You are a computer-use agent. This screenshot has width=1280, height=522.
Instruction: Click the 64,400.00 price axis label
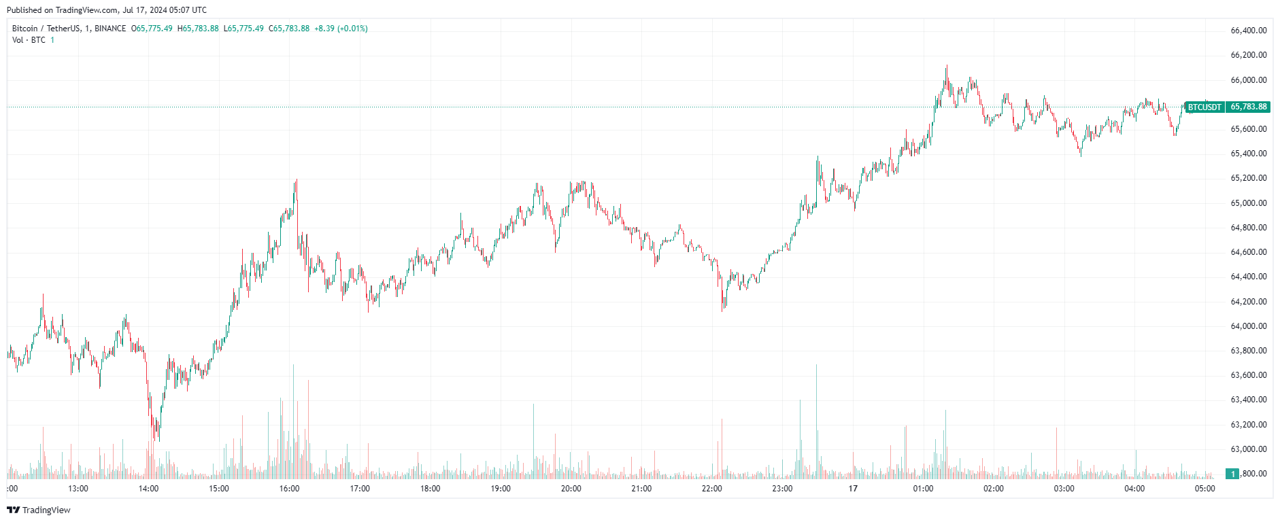[1249, 277]
